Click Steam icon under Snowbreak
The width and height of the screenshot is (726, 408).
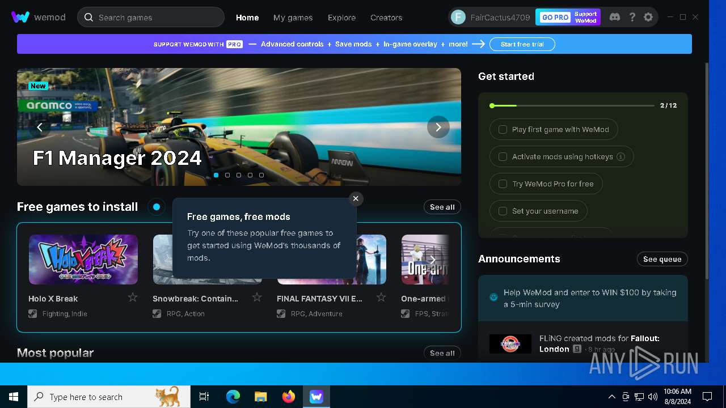157,313
